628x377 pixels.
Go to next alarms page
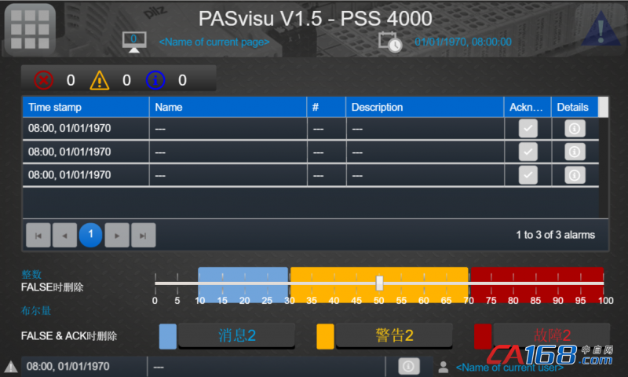[x=117, y=235]
